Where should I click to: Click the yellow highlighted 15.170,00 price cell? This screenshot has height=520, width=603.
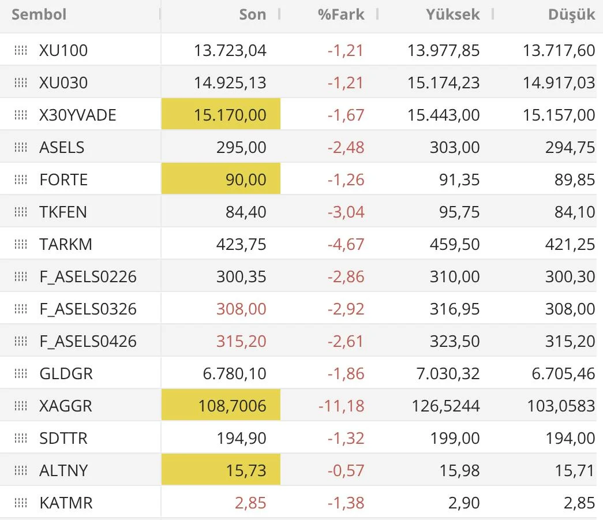230,115
